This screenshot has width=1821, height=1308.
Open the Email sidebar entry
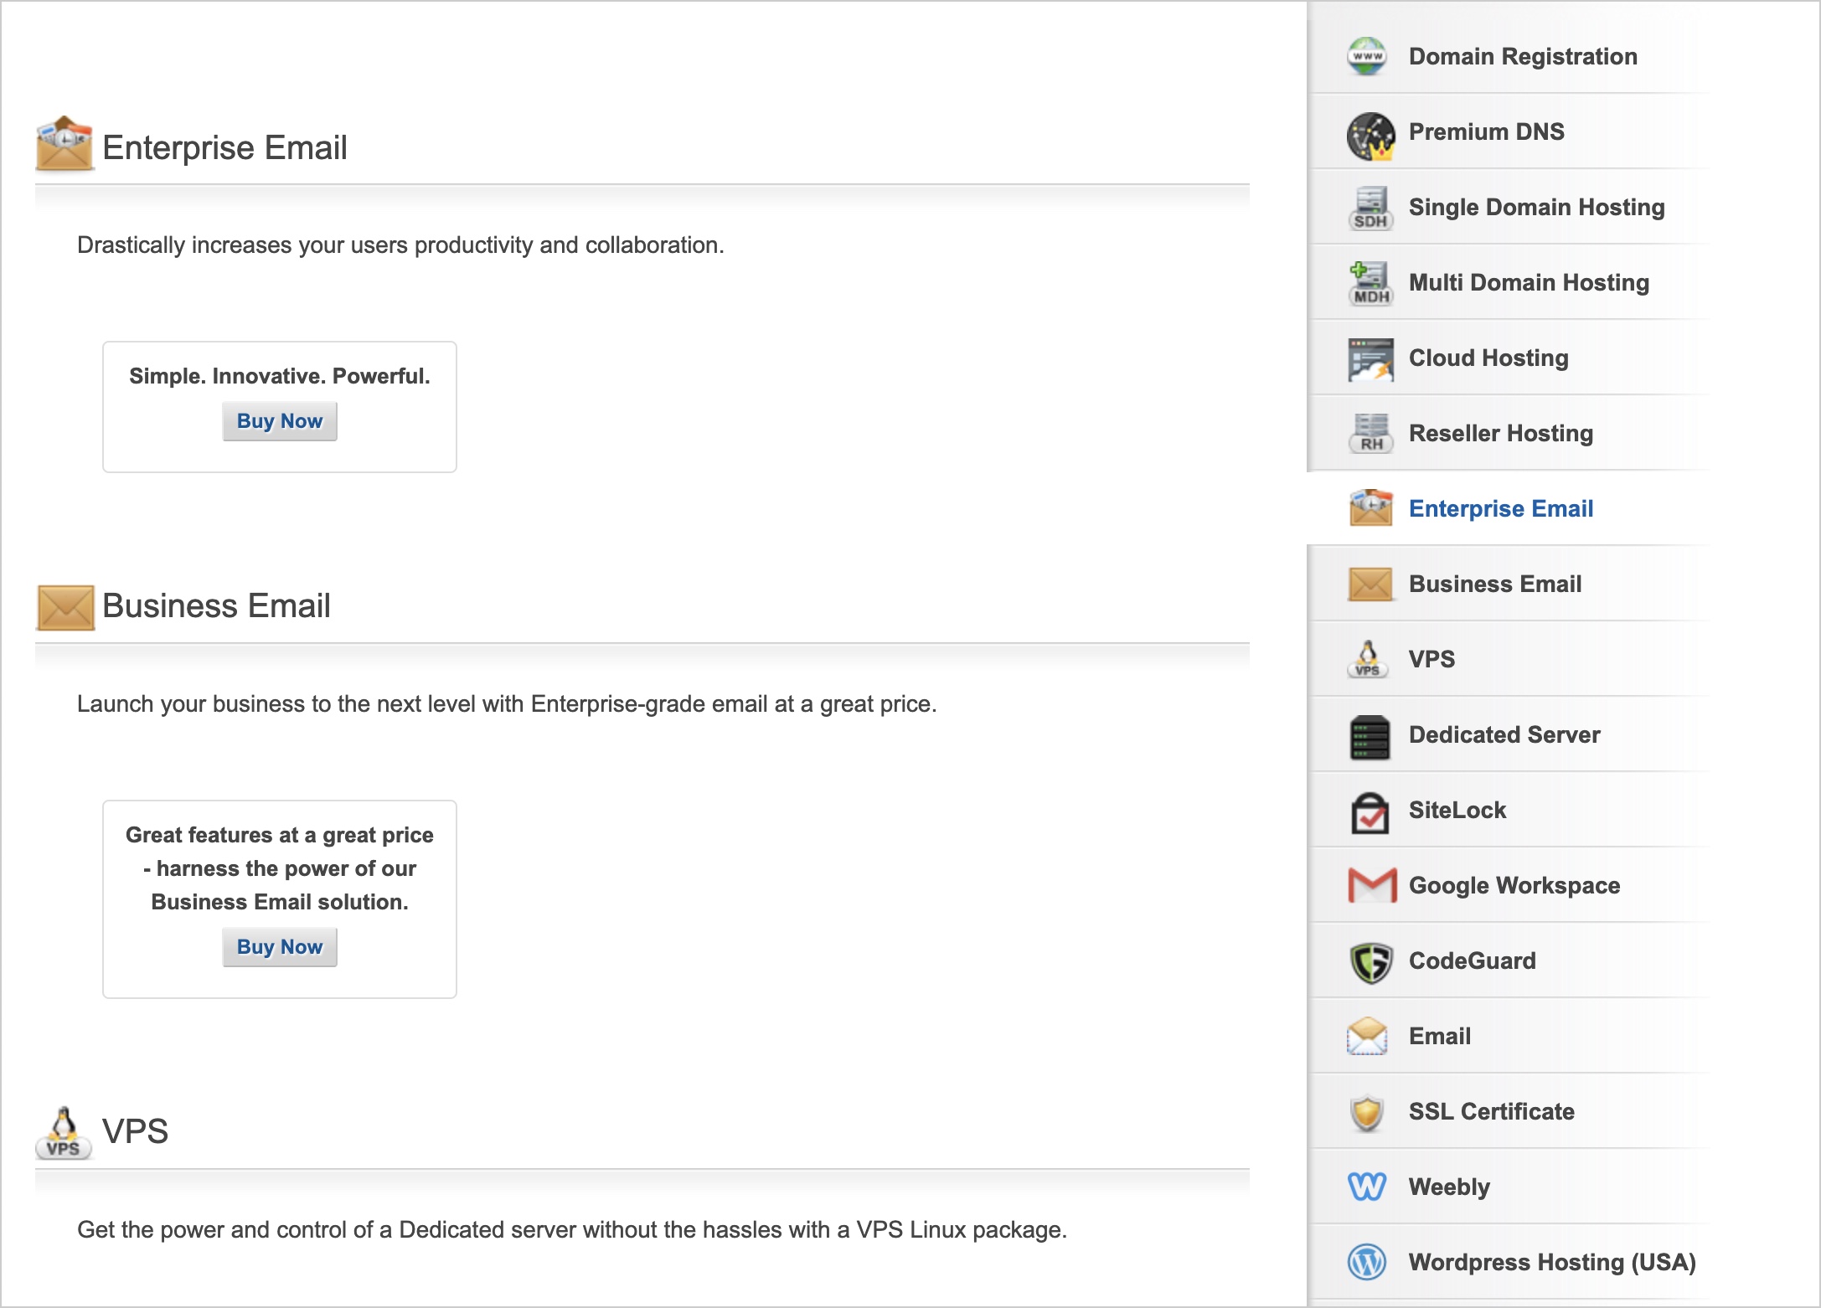[x=1439, y=1036]
